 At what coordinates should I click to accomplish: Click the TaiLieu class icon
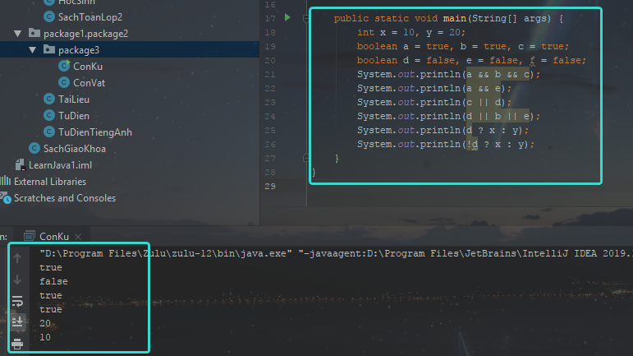click(x=48, y=99)
